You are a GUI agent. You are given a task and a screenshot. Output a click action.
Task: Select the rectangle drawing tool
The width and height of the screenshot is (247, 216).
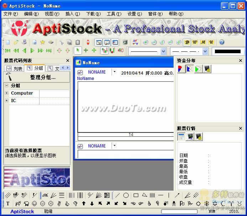[136, 195]
